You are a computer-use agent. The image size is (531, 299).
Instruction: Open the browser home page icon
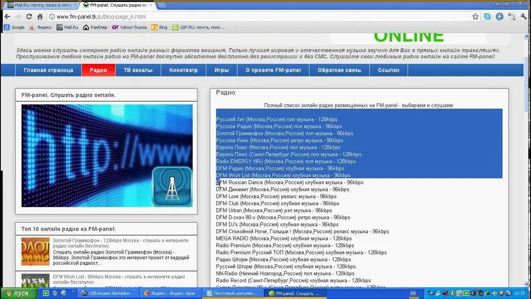[40, 17]
